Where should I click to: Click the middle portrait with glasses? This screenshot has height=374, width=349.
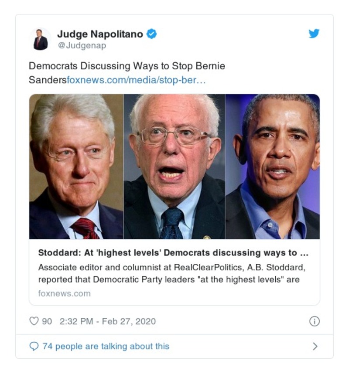(x=174, y=167)
